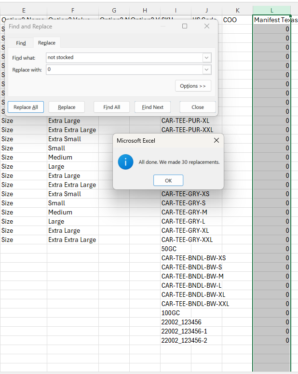Viewport: 298px width, 374px height.
Task: Click the 'Replace with' text field
Action: [x=123, y=70]
